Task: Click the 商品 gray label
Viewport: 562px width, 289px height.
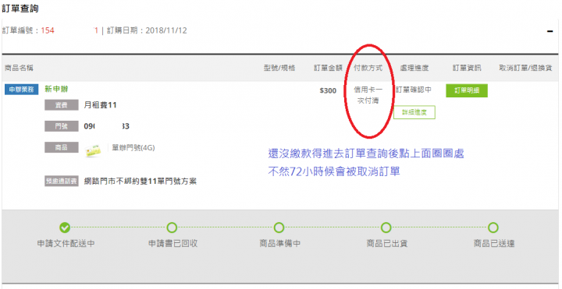Action: [x=62, y=147]
